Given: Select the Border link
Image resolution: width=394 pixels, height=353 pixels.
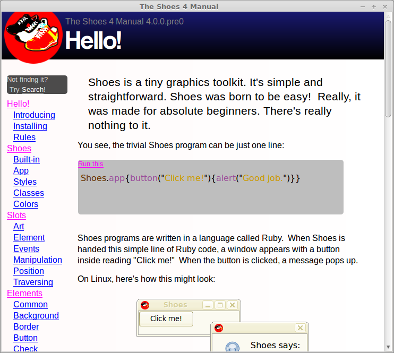Looking at the screenshot, I should coord(26,326).
